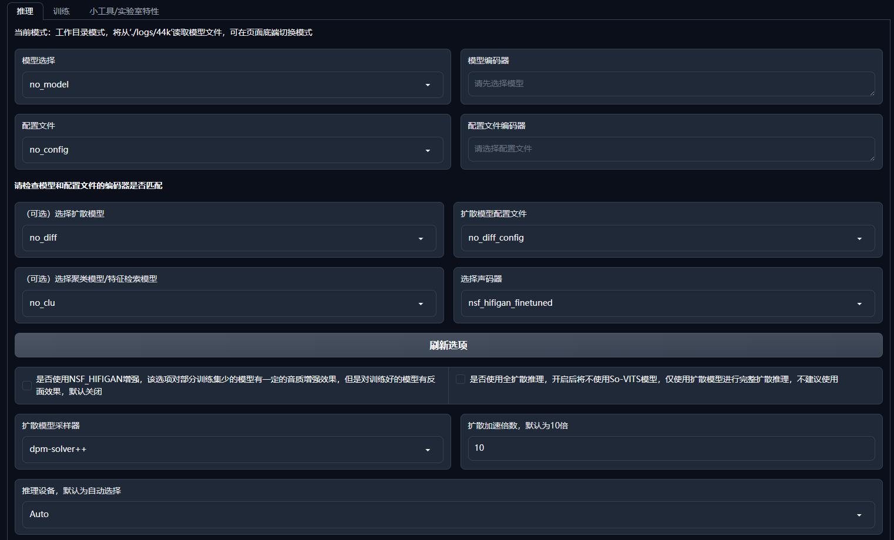Switch to the 训练 tab
The height and width of the screenshot is (540, 894).
click(61, 11)
